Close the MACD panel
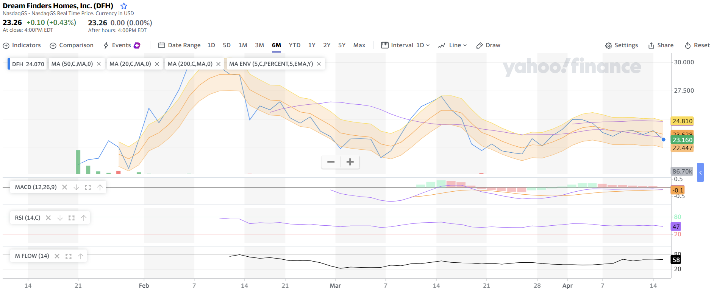Image resolution: width=714 pixels, height=296 pixels. tap(65, 187)
